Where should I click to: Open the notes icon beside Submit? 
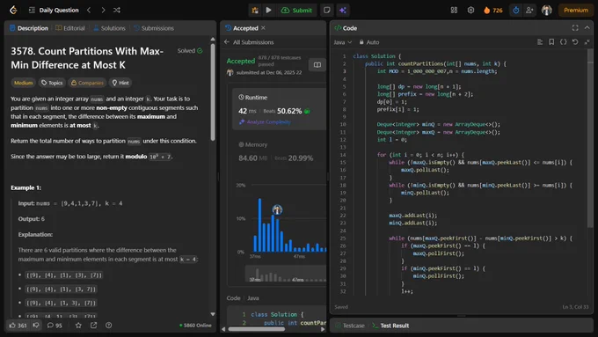click(327, 11)
